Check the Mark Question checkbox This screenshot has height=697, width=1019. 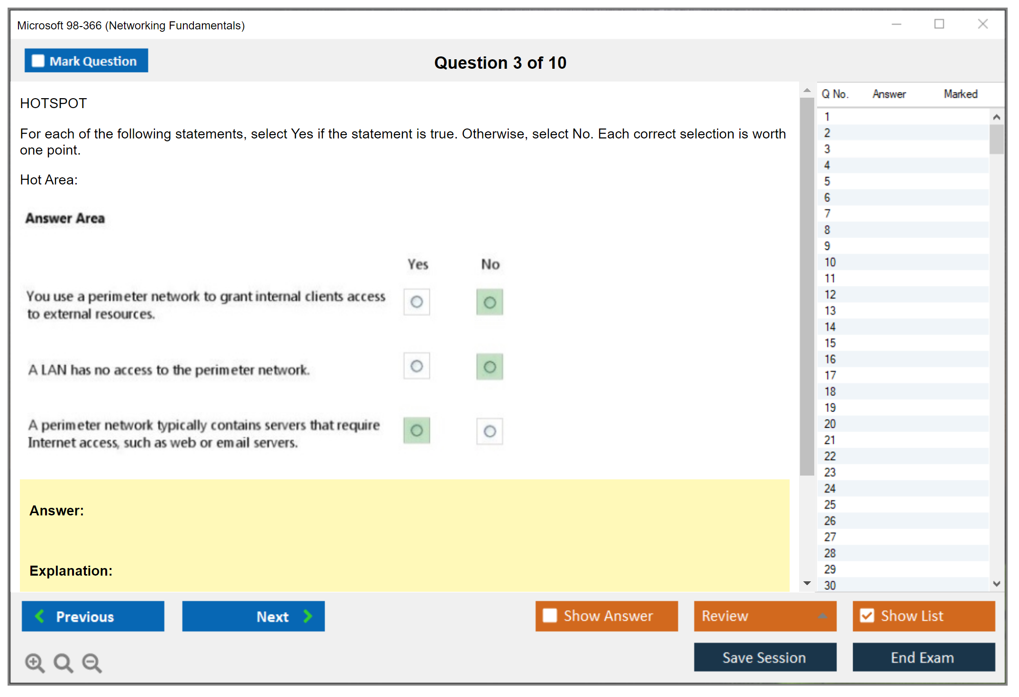click(38, 61)
